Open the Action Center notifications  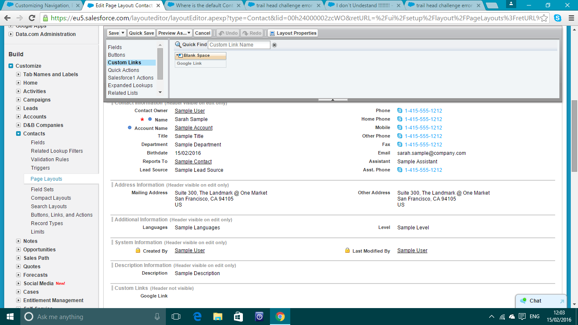[522, 317]
